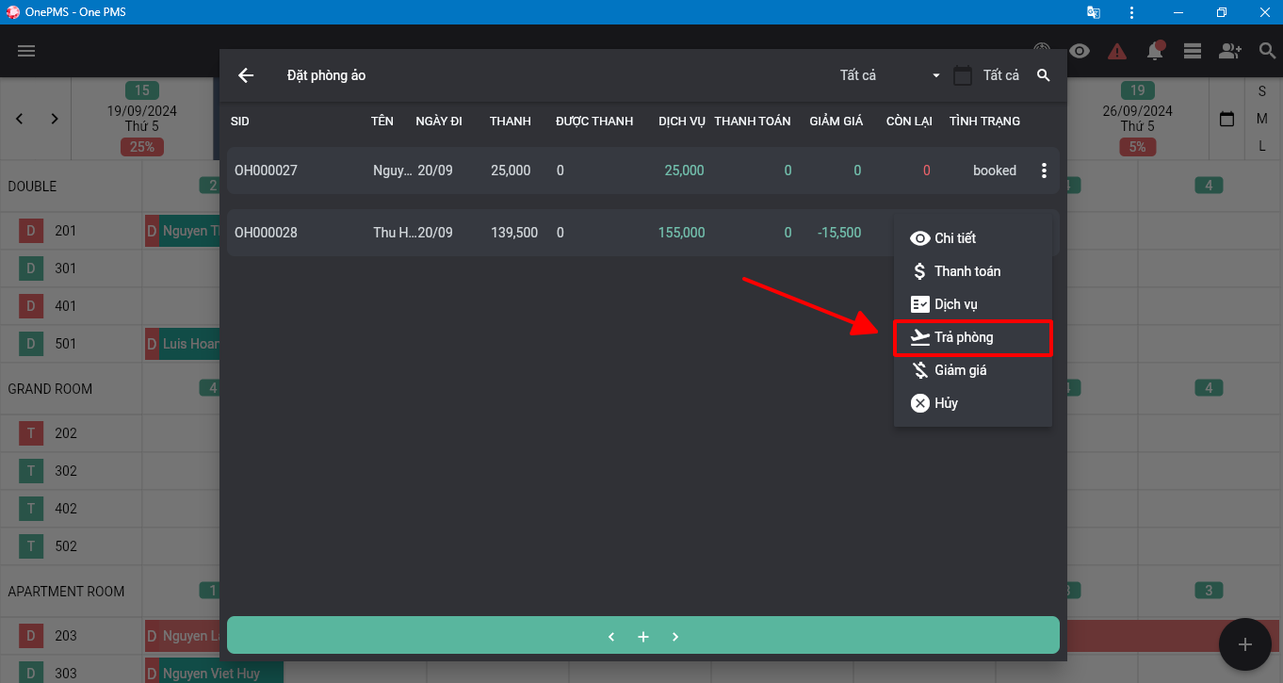Click the red warning triangle icon
Image resolution: width=1283 pixels, height=683 pixels.
pyautogui.click(x=1117, y=51)
